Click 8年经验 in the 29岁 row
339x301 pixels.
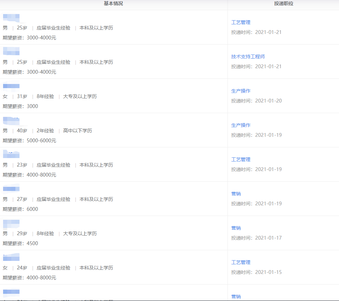[x=45, y=233]
